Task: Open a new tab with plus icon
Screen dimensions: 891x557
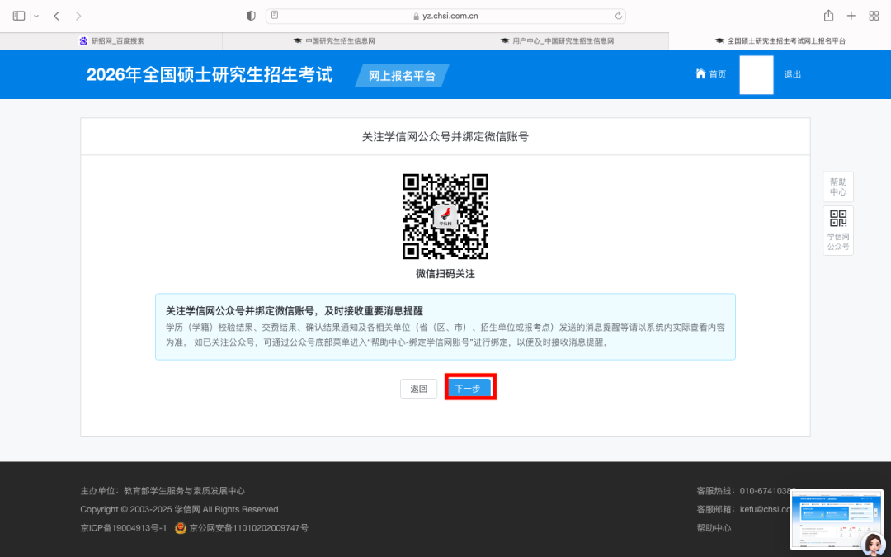Action: [851, 16]
